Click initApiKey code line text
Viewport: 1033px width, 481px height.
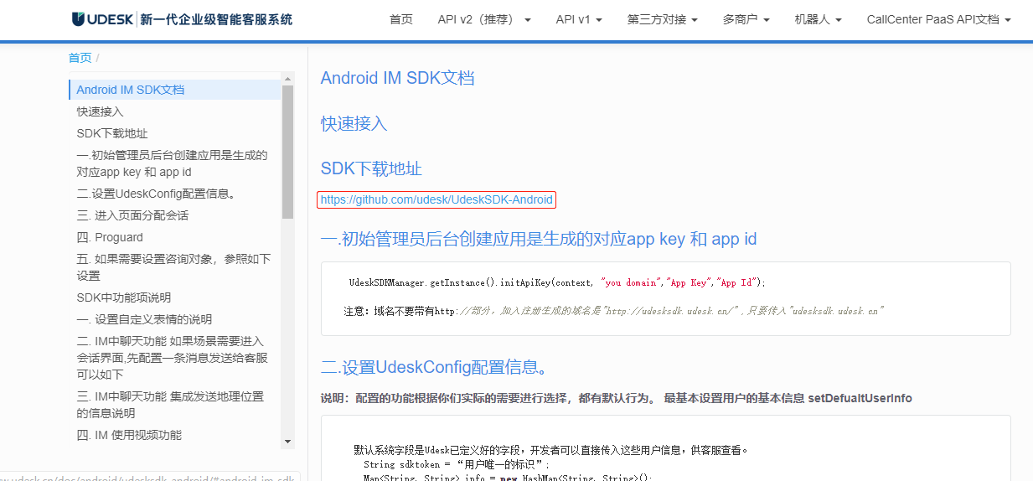coord(557,282)
